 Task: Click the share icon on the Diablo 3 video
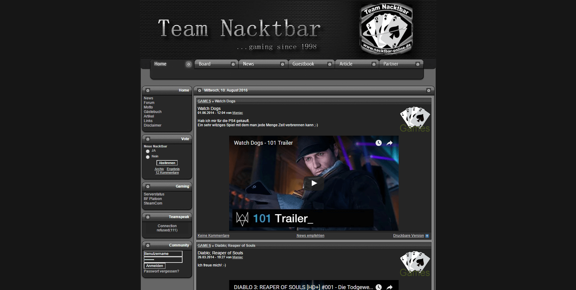[x=390, y=287]
